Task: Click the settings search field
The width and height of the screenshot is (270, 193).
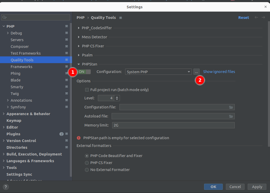Action: 36,17
